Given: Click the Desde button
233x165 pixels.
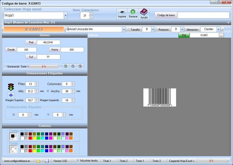Looking at the screenshot, I should tap(11, 50).
